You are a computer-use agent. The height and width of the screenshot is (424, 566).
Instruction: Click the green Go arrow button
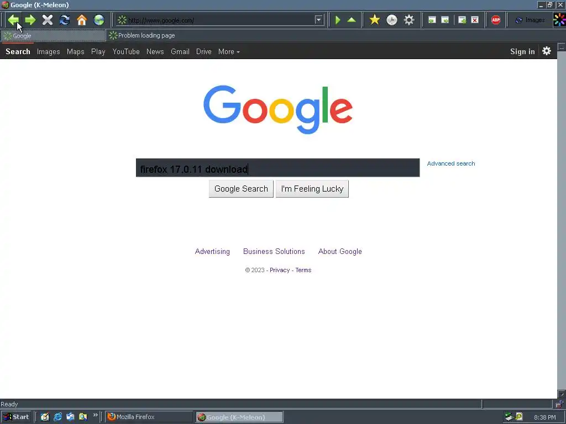[338, 20]
